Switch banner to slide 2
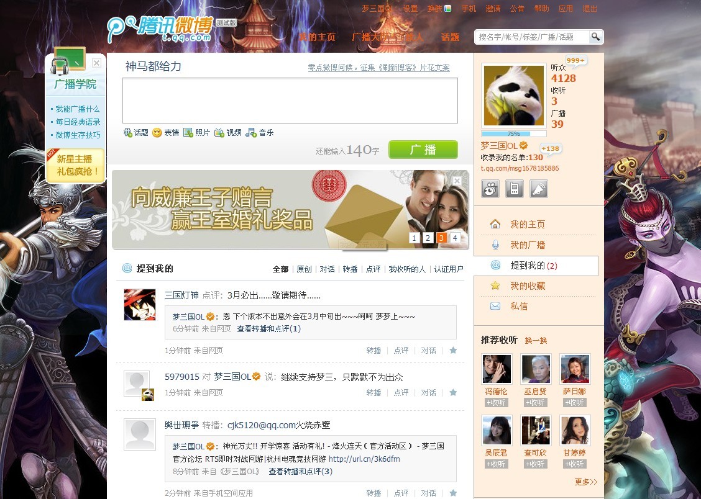The image size is (701, 499). (x=428, y=238)
